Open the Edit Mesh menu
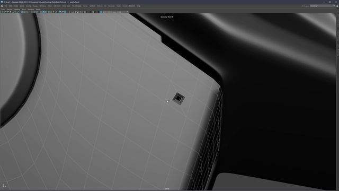This screenshot has height=191, width=339. tap(57, 6)
